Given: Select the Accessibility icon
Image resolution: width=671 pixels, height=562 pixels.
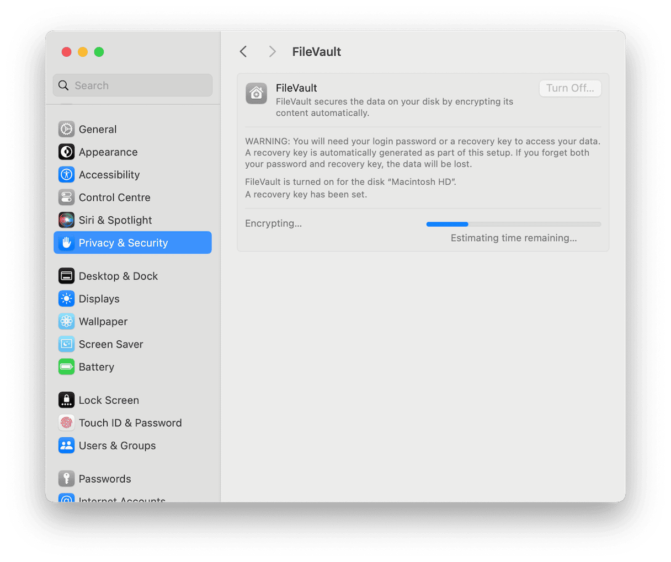Looking at the screenshot, I should point(66,174).
